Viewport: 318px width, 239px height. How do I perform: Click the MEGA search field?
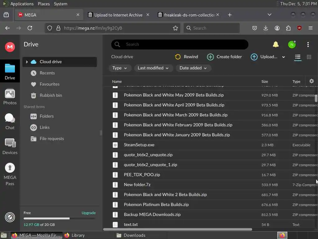coord(180,44)
